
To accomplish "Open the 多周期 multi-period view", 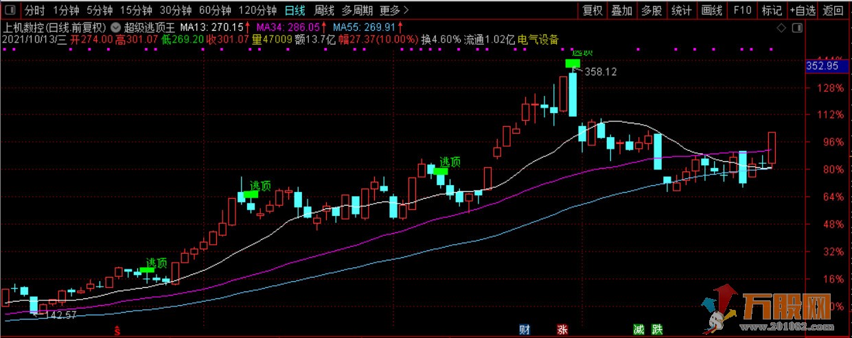I will (358, 10).
